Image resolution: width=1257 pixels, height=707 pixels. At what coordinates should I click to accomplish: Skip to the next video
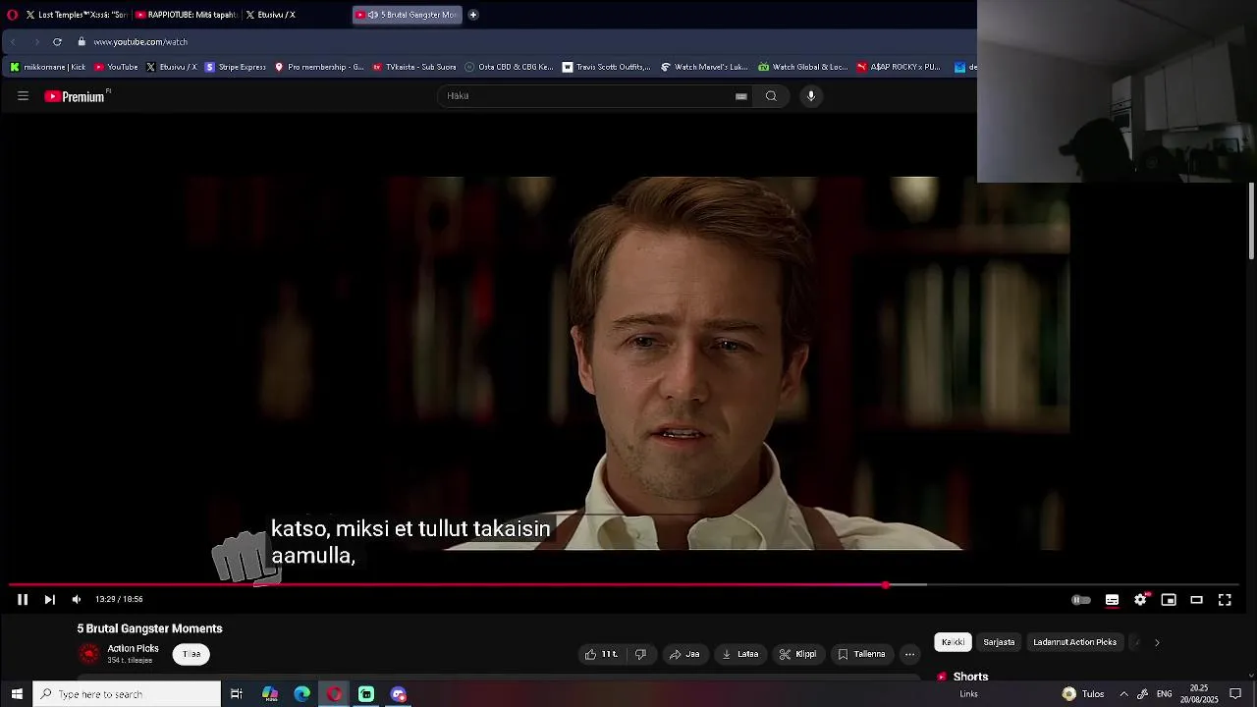[49, 599]
